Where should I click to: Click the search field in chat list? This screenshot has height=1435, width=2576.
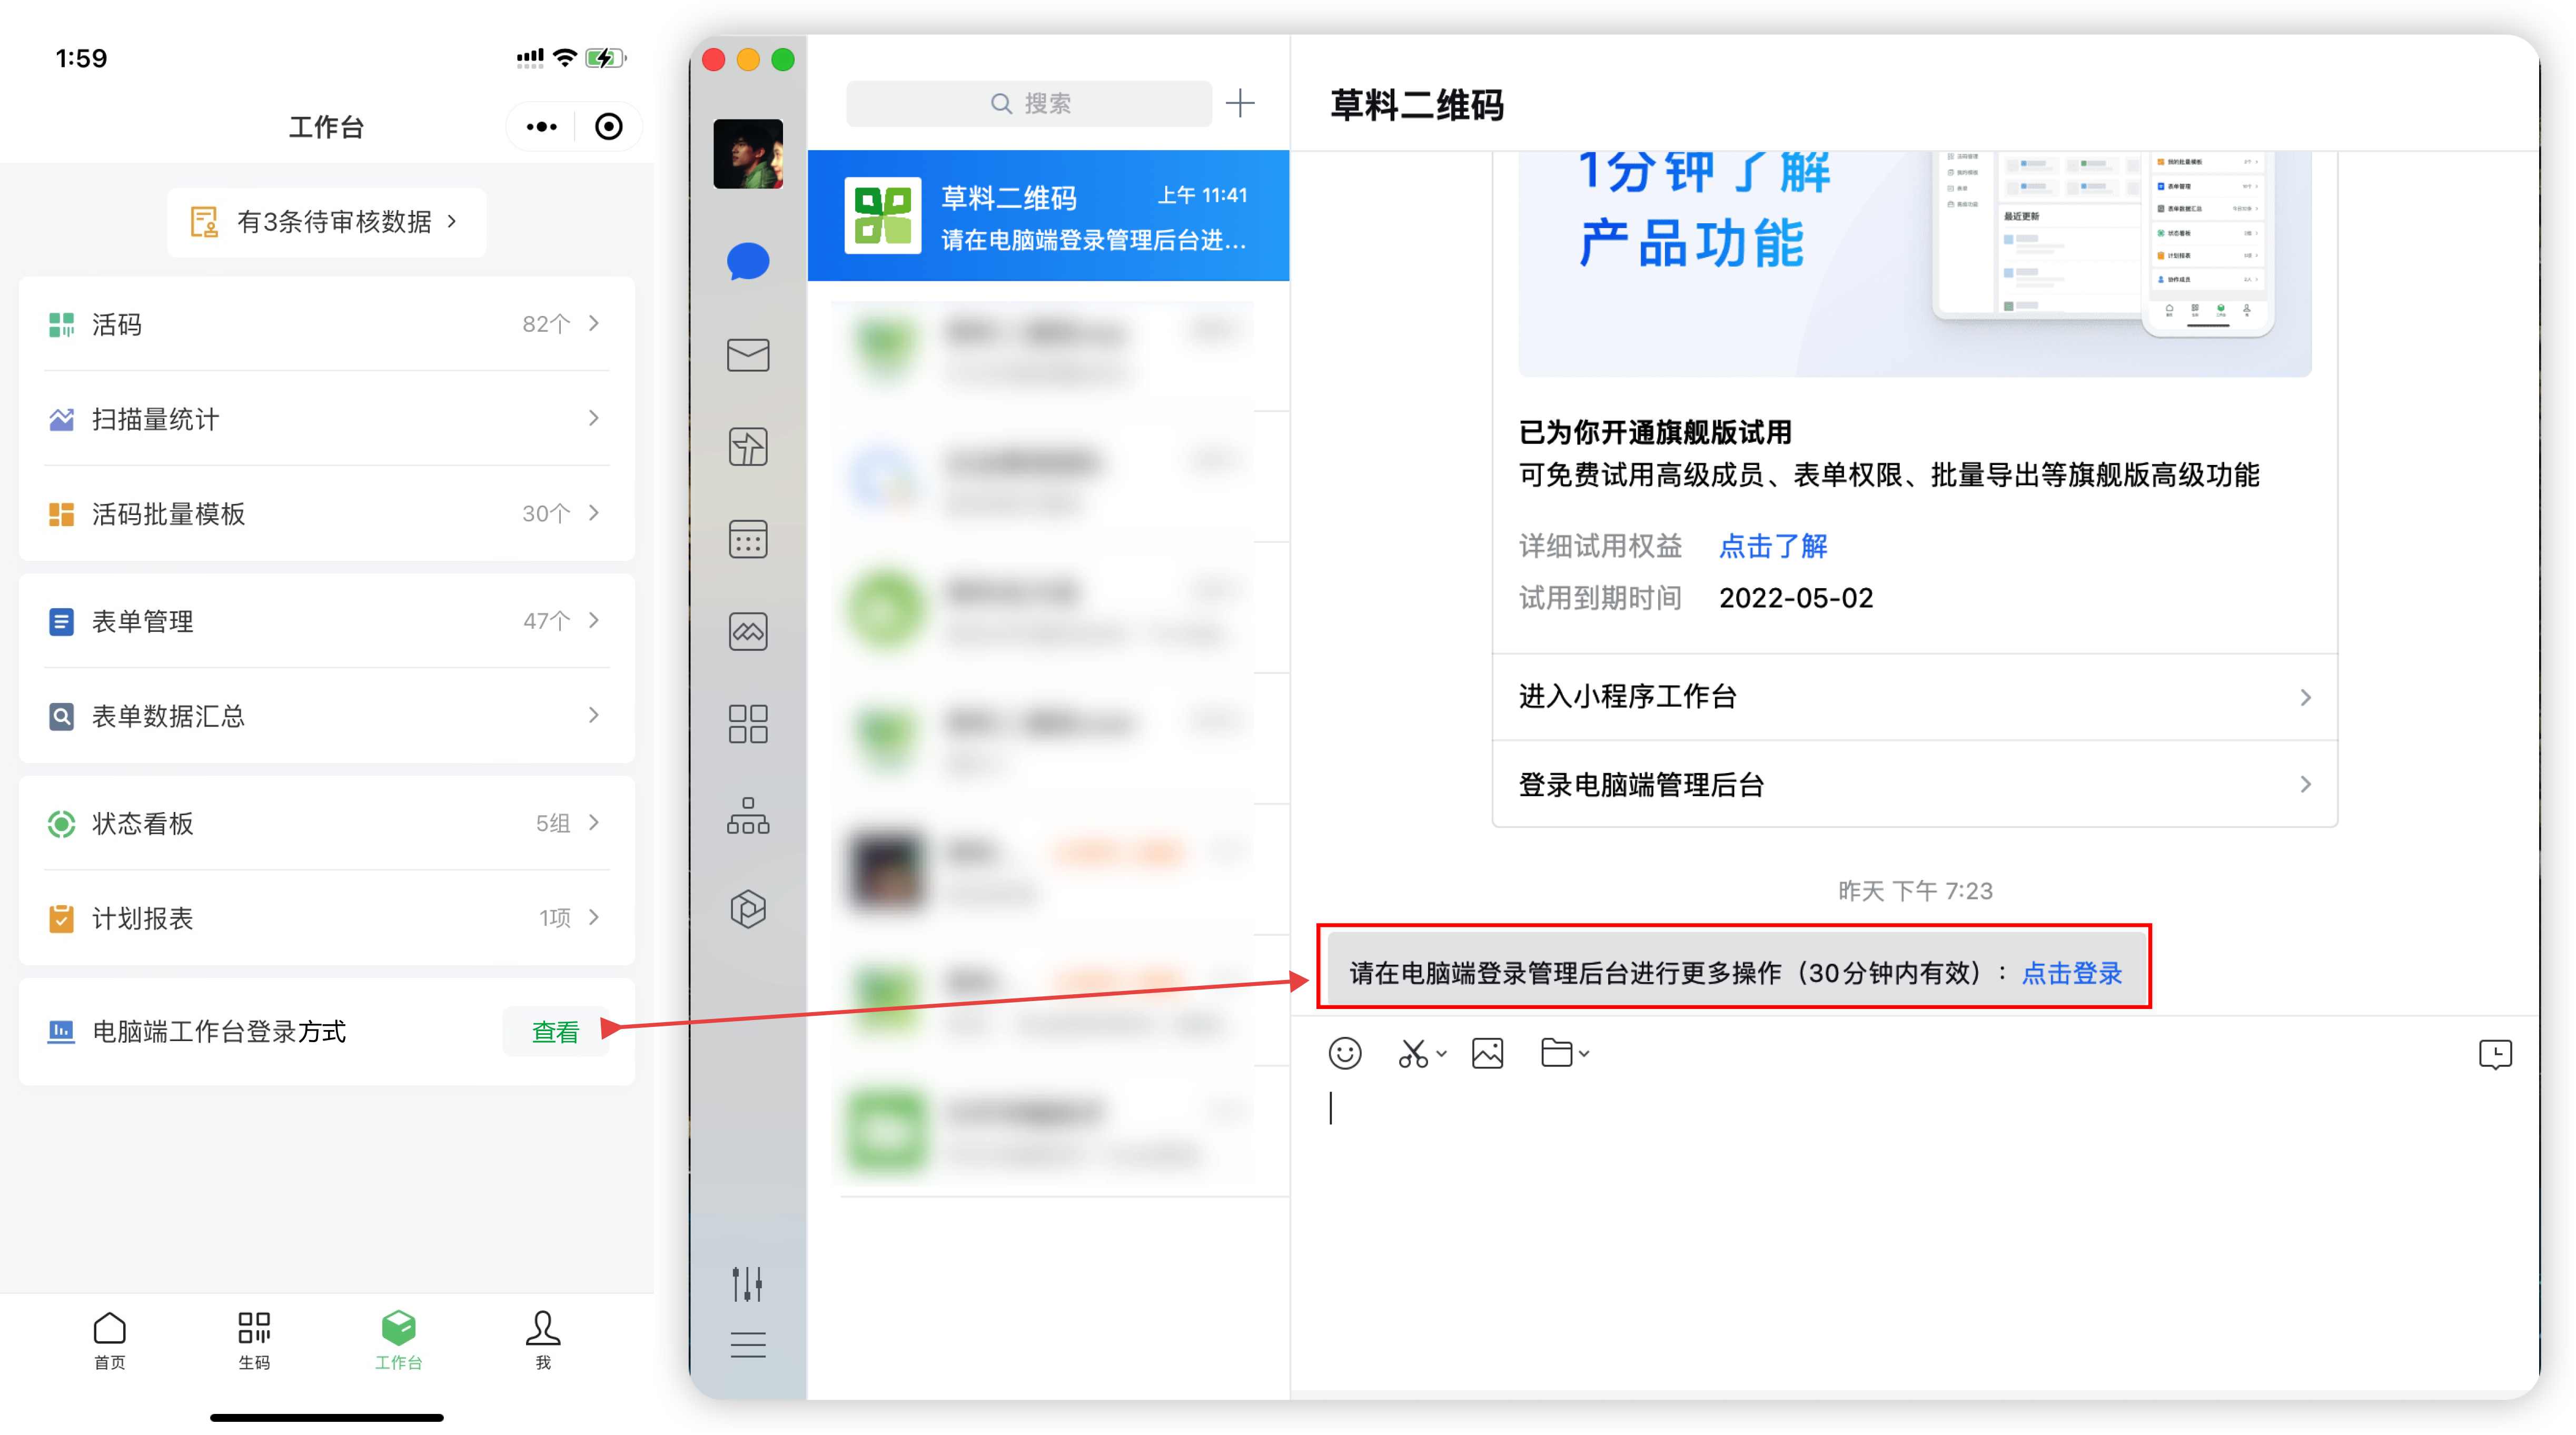tap(1029, 103)
